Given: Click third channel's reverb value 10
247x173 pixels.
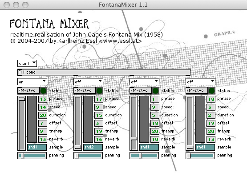Looking at the screenshot, I should pos(155,139).
